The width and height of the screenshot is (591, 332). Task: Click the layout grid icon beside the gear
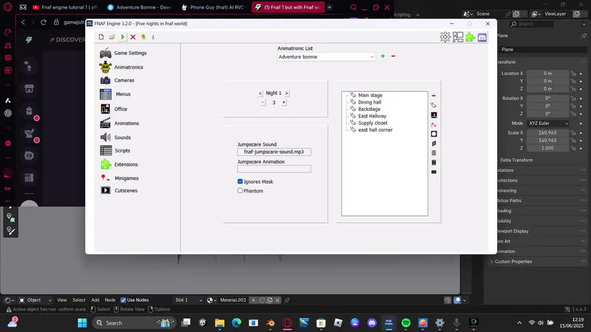pyautogui.click(x=458, y=37)
